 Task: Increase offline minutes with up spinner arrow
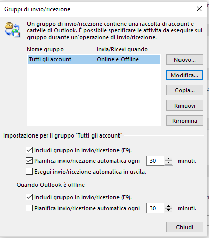pos(168,206)
